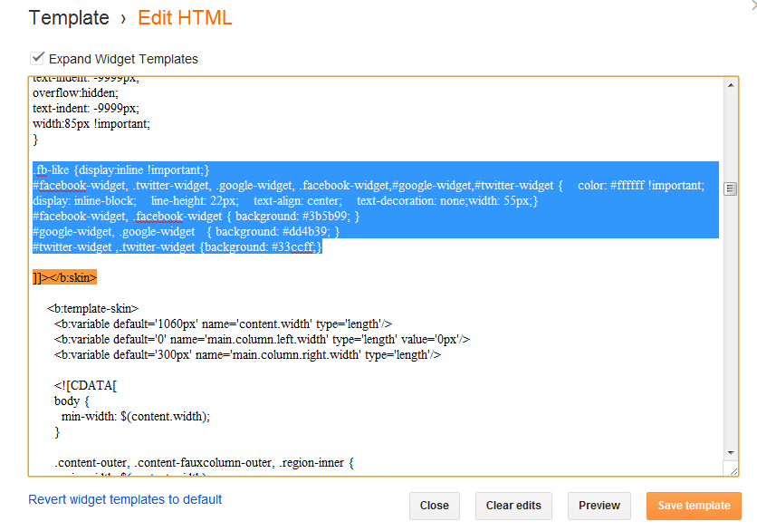The image size is (757, 531).
Task: Toggle the Expand Widget Templates checkbox
Action: [38, 58]
